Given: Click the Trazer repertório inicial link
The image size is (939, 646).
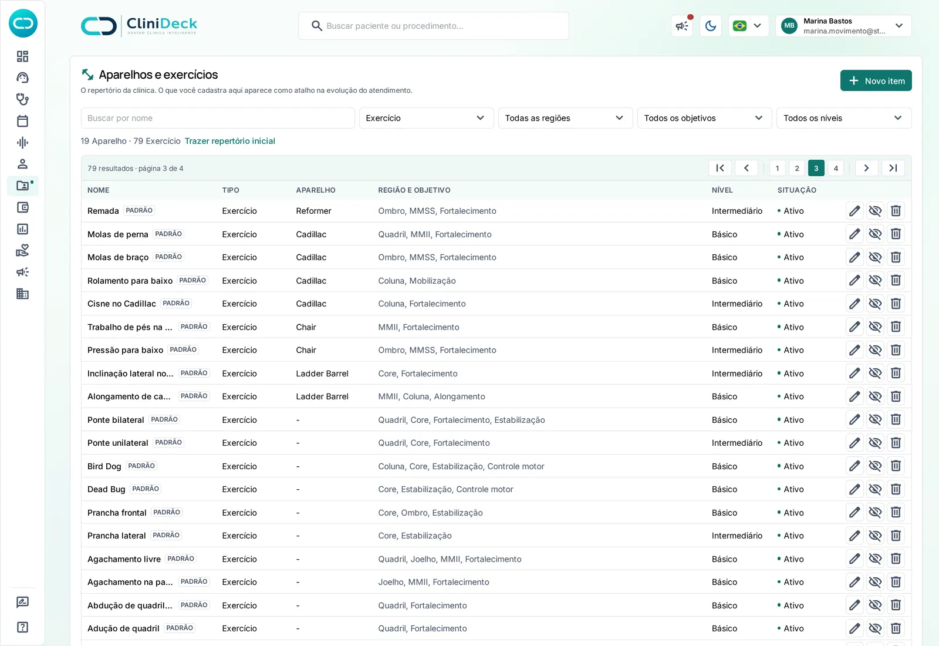Looking at the screenshot, I should tap(230, 141).
